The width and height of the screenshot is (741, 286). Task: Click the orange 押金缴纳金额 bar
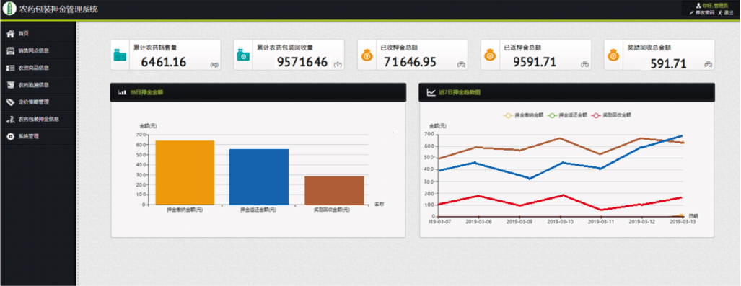(x=185, y=173)
